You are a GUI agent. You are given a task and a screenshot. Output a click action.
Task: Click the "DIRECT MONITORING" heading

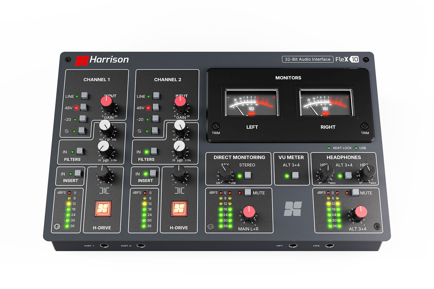tap(239, 158)
